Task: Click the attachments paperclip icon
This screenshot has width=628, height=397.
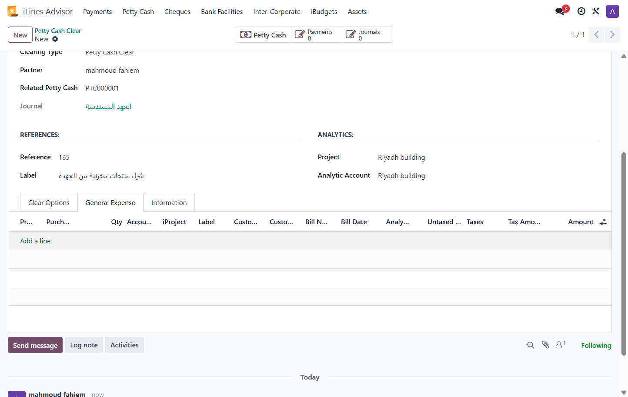Action: click(545, 345)
